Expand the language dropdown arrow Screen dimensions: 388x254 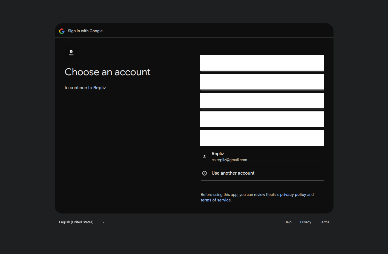pos(104,222)
